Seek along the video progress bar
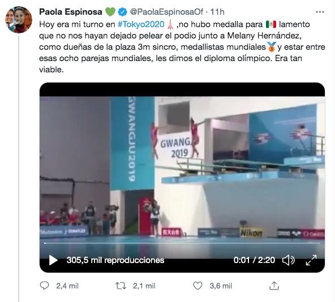The width and height of the screenshot is (335, 302). point(182,243)
